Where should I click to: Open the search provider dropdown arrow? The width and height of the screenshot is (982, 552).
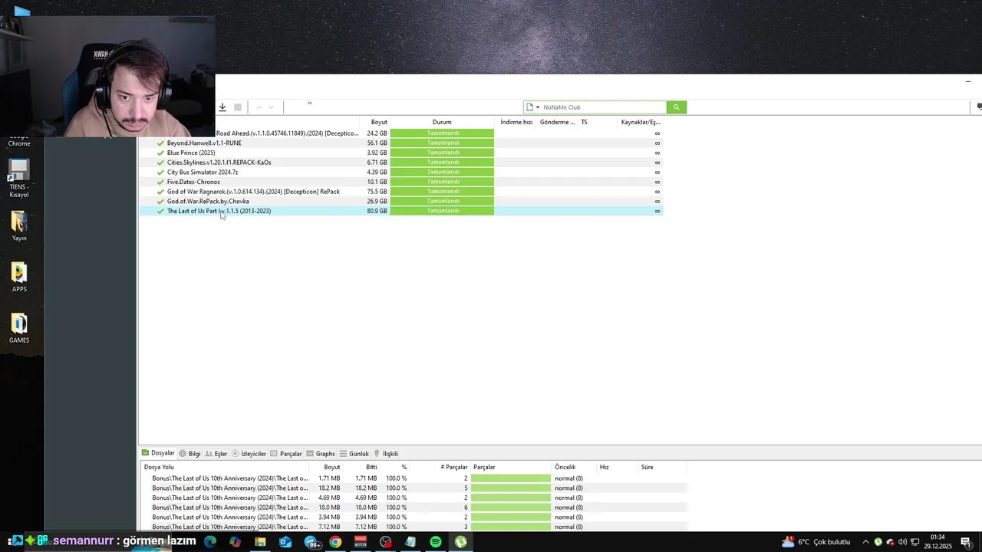tap(538, 107)
